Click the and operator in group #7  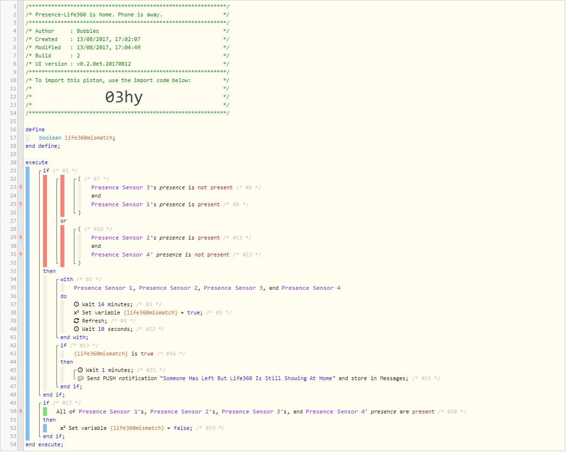click(96, 196)
